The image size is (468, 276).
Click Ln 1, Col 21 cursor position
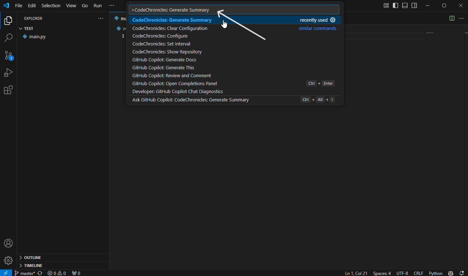tap(356, 273)
